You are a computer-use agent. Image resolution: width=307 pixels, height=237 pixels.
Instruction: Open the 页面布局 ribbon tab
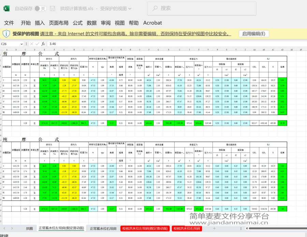pyautogui.click(x=59, y=23)
